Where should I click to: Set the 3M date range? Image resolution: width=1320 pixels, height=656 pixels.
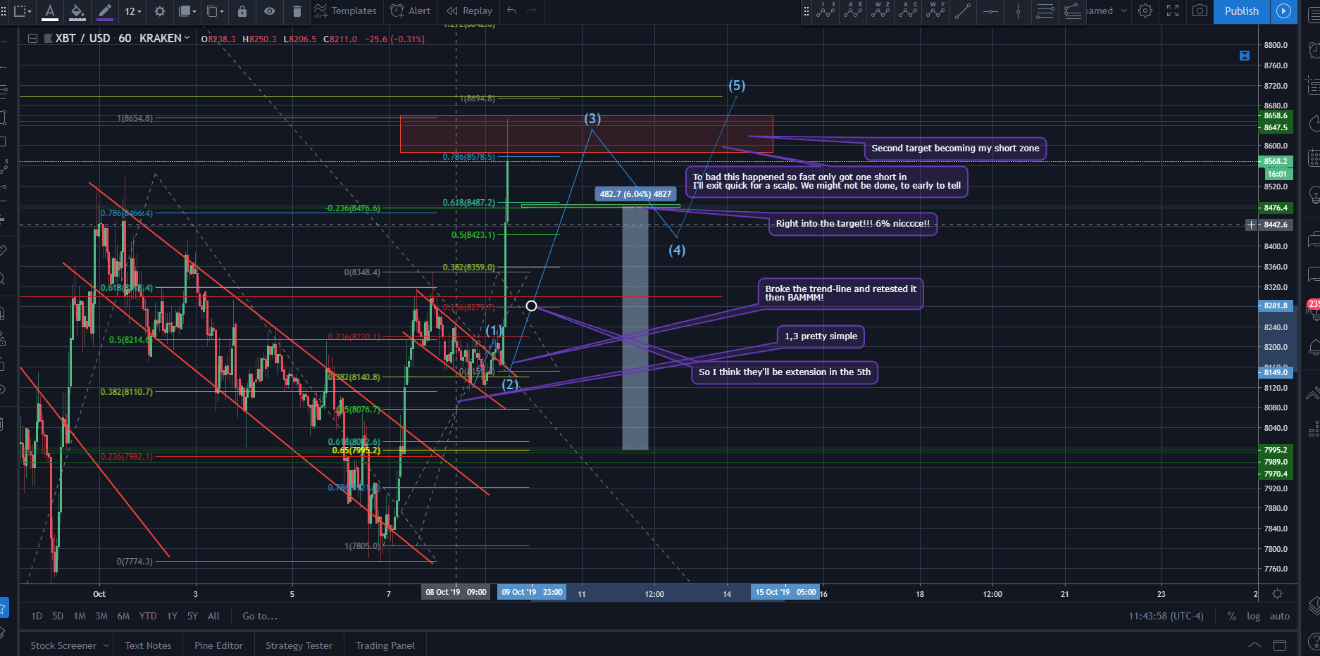(101, 616)
